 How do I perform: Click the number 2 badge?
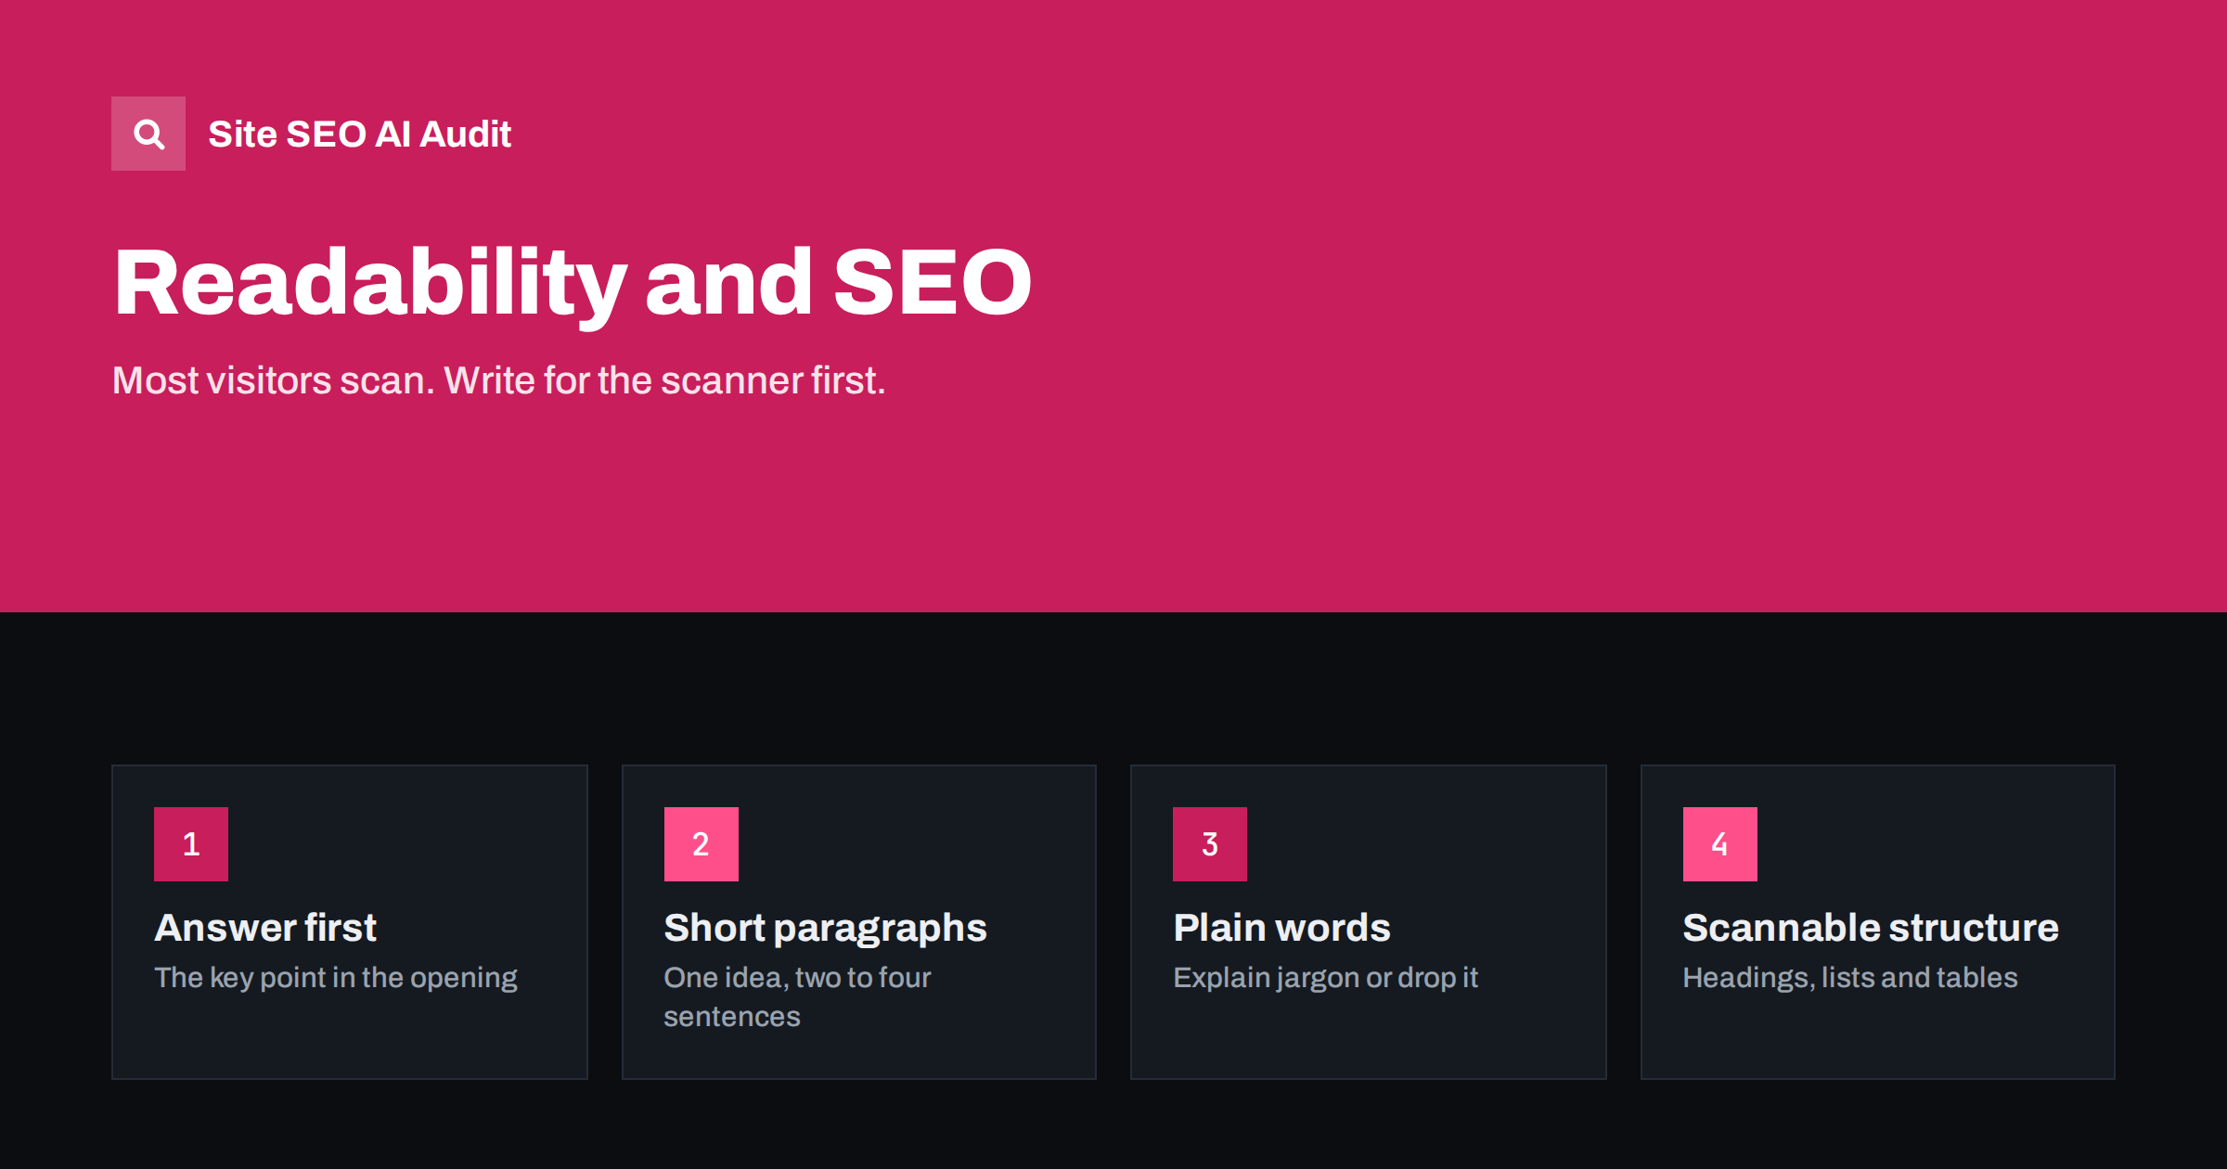click(702, 844)
